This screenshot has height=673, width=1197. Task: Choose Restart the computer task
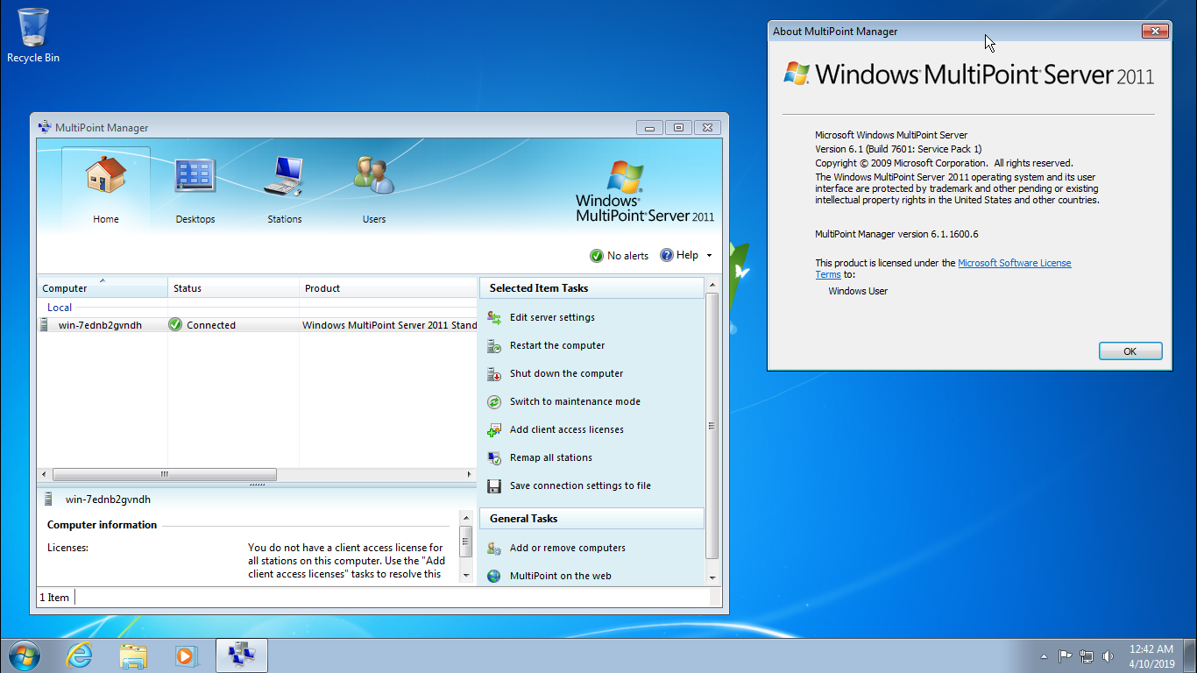[557, 345]
